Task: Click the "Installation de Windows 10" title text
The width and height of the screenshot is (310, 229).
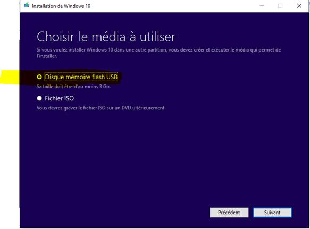Action: (x=61, y=6)
